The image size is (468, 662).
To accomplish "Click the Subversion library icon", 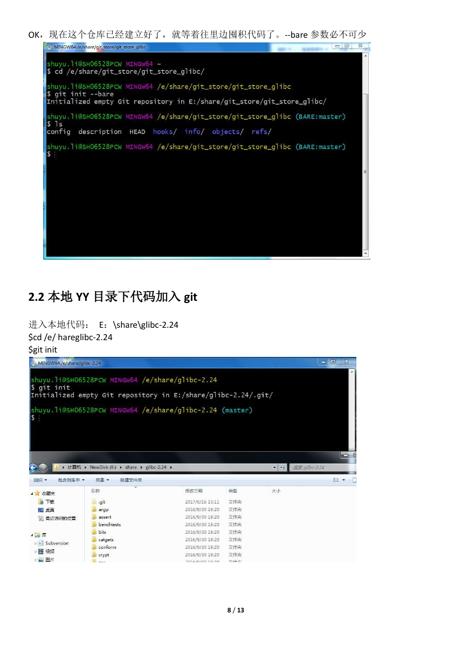I will point(41,543).
